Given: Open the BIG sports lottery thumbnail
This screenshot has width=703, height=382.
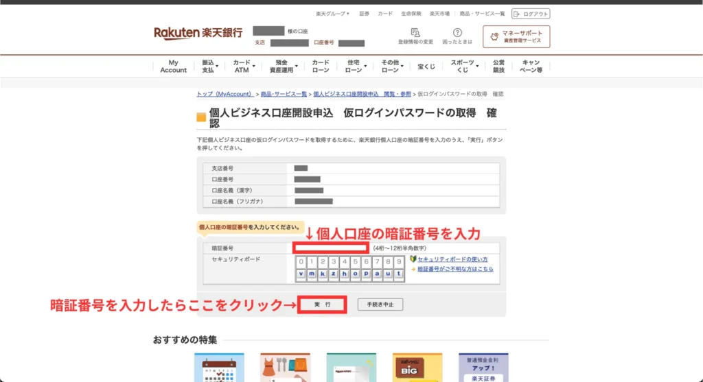Looking at the screenshot, I should [417, 368].
